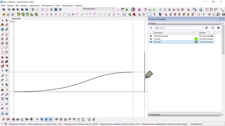This screenshot has height=126, width=225.
Task: Activate the Freehand drawing tool
Action: click(x=7, y=35)
